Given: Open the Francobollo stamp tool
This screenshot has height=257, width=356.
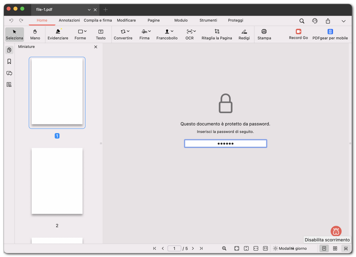Looking at the screenshot, I should point(167,34).
